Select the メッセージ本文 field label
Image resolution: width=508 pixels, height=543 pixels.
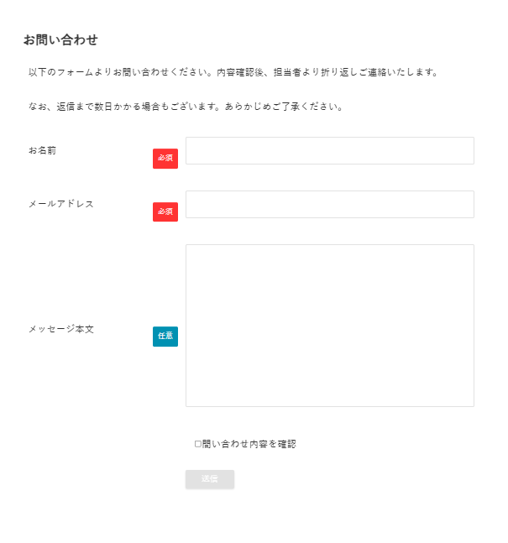point(61,329)
